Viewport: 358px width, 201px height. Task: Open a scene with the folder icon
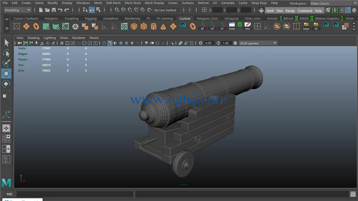click(x=47, y=10)
